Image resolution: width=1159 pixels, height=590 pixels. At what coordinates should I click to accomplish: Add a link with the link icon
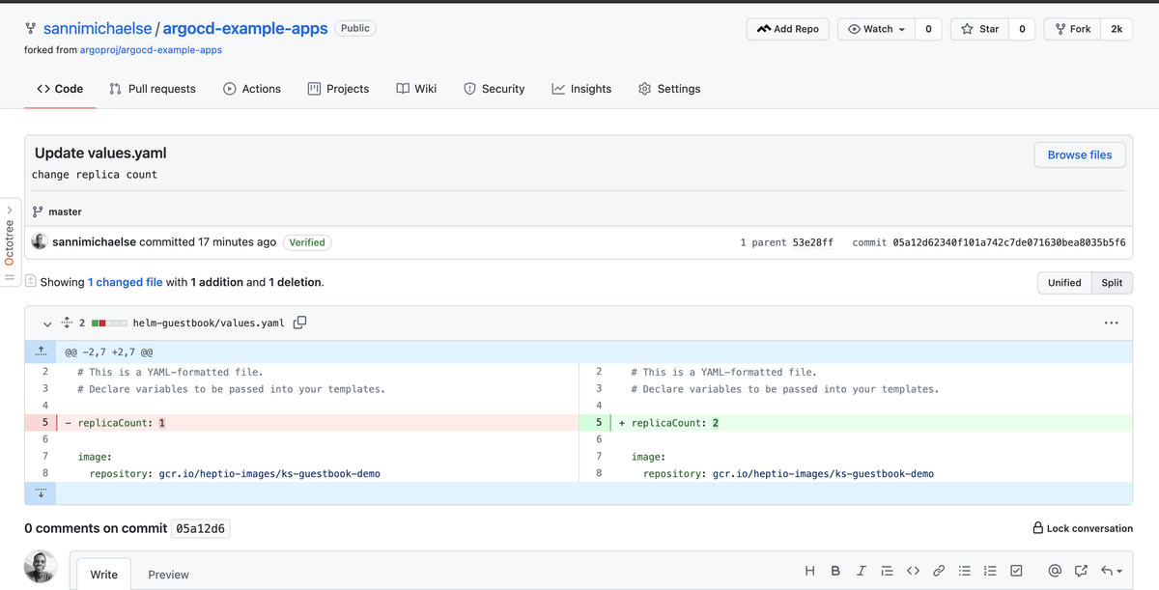[939, 571]
